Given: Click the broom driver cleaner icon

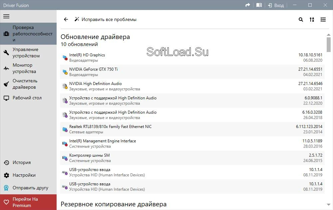Looking at the screenshot, I should click(6, 84).
